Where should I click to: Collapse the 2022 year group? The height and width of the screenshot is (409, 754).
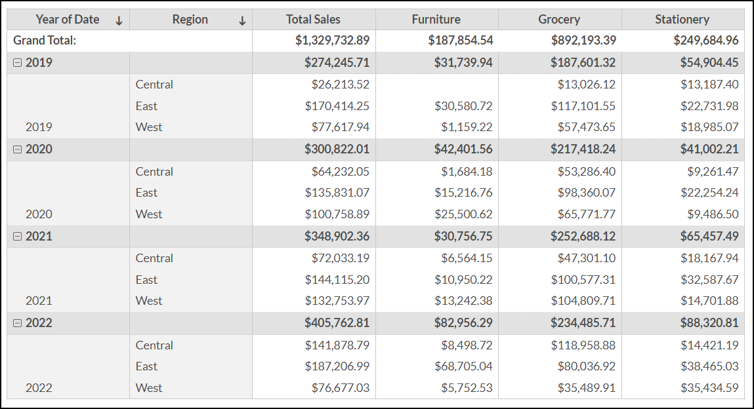18,323
